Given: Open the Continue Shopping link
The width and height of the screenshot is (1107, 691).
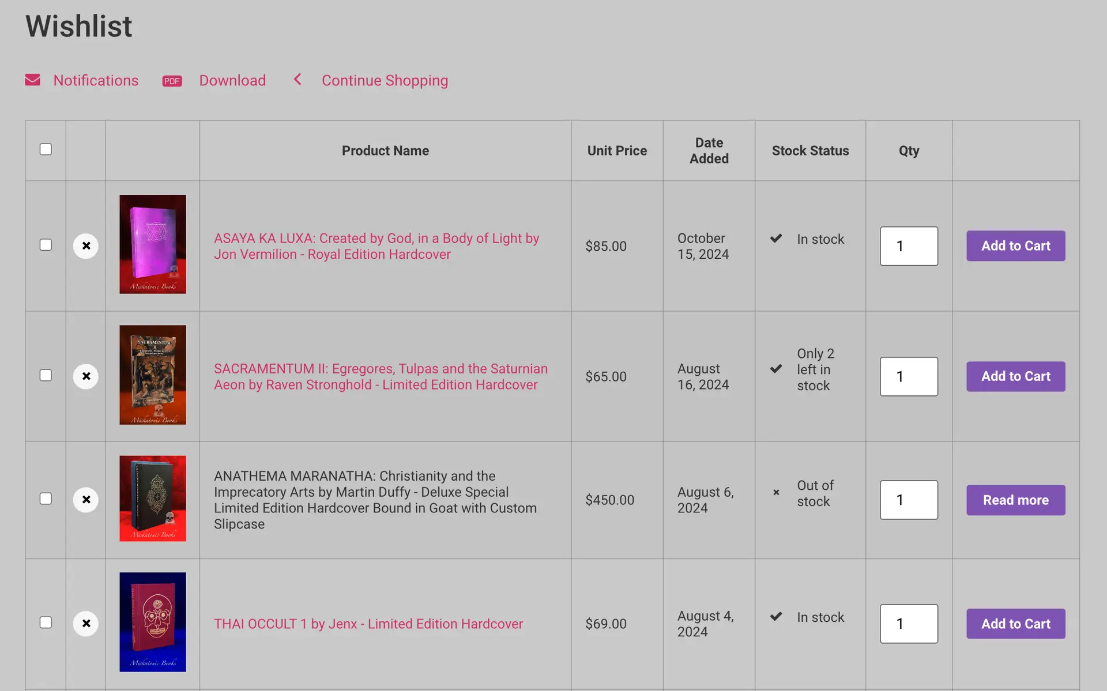Looking at the screenshot, I should pos(385,81).
